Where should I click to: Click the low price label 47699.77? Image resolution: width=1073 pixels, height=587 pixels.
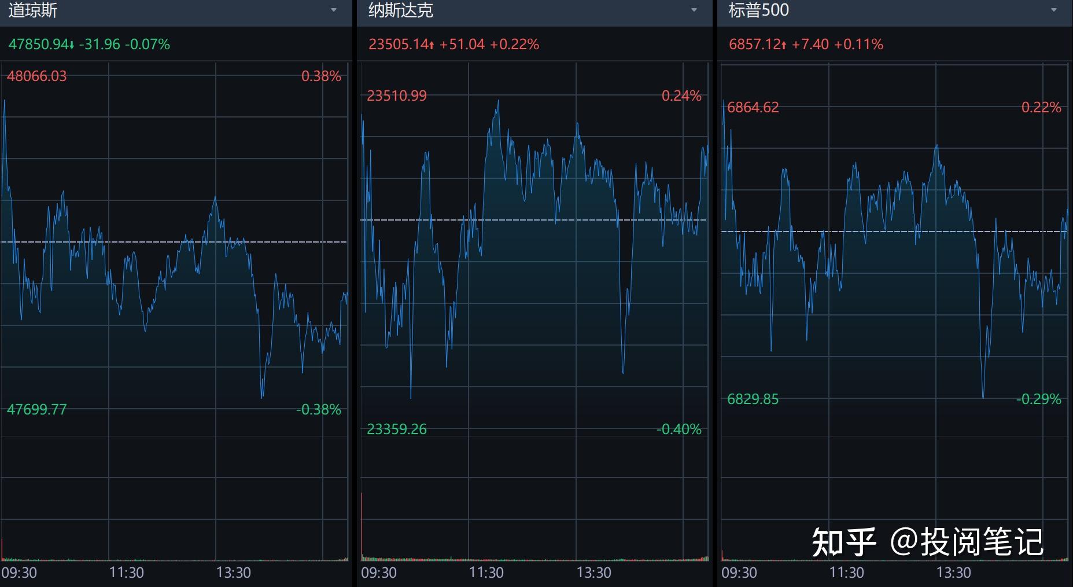pos(36,409)
